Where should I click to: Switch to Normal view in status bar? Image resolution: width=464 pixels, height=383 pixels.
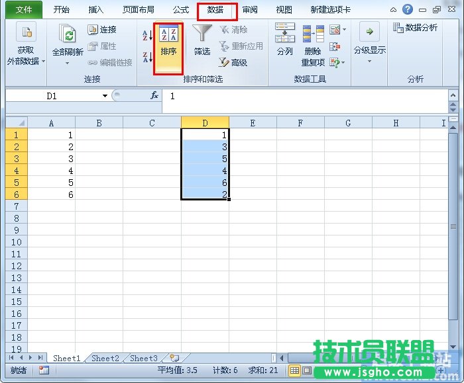click(x=294, y=370)
